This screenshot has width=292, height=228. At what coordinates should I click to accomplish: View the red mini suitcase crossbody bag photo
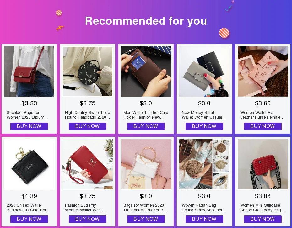pos(263,164)
